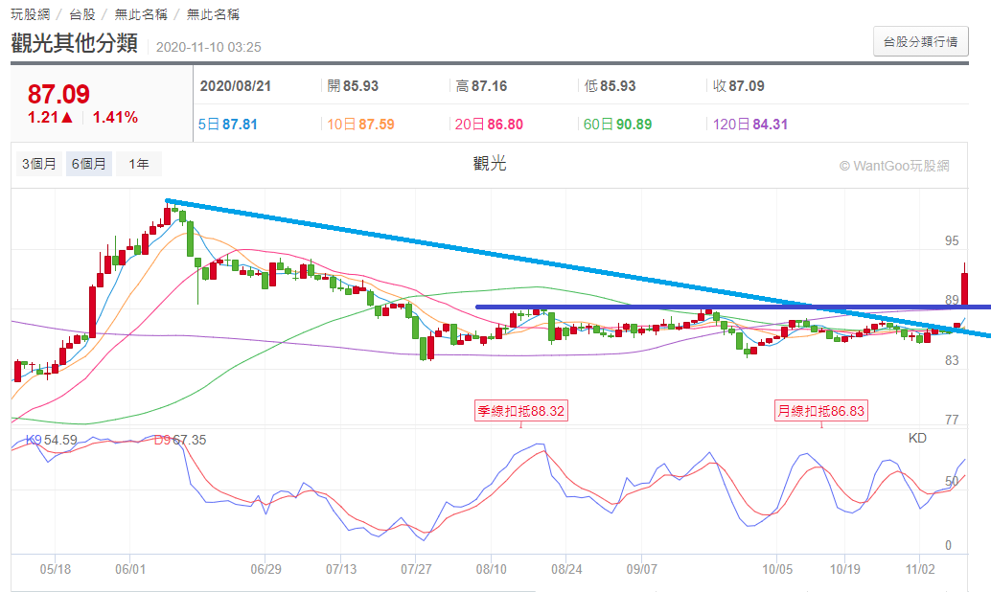
Task: Click the 高 87.16 high price
Action: (481, 86)
